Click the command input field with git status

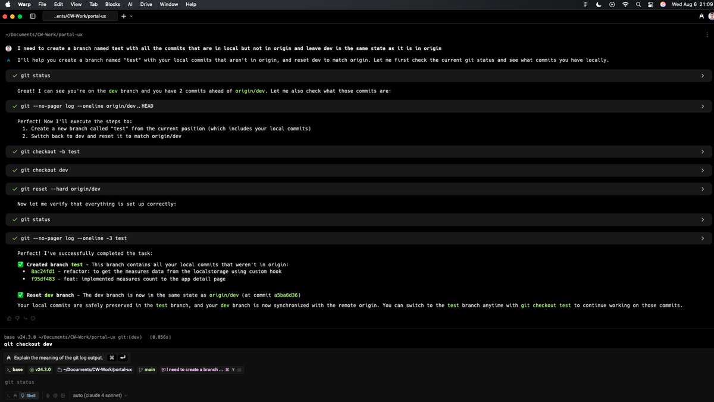point(357,382)
